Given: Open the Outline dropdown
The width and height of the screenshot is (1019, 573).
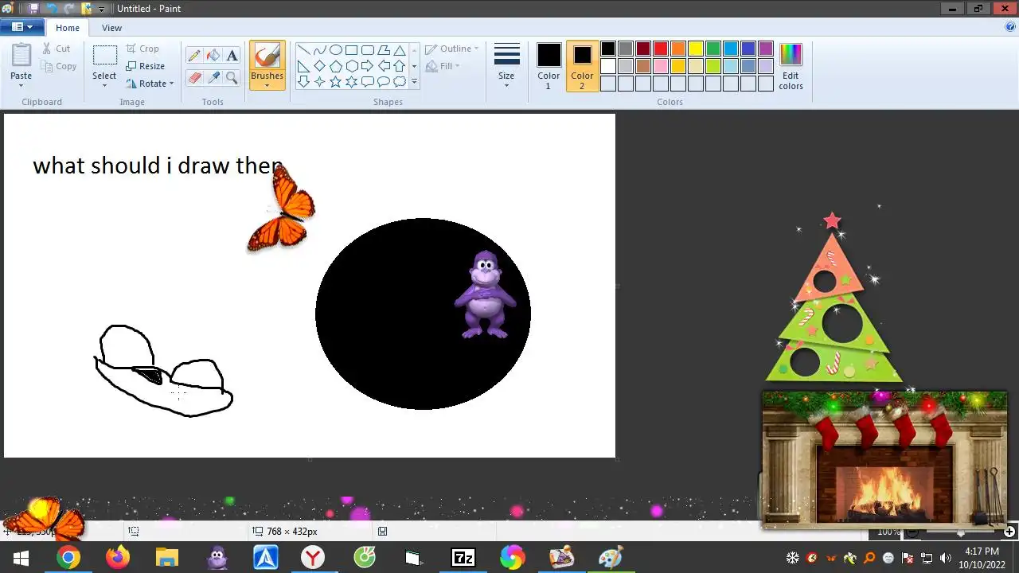Looking at the screenshot, I should tap(451, 49).
